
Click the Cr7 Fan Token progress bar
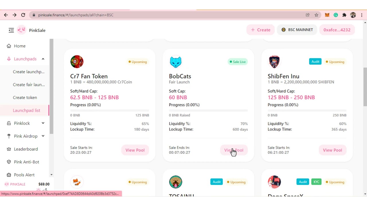[110, 110]
